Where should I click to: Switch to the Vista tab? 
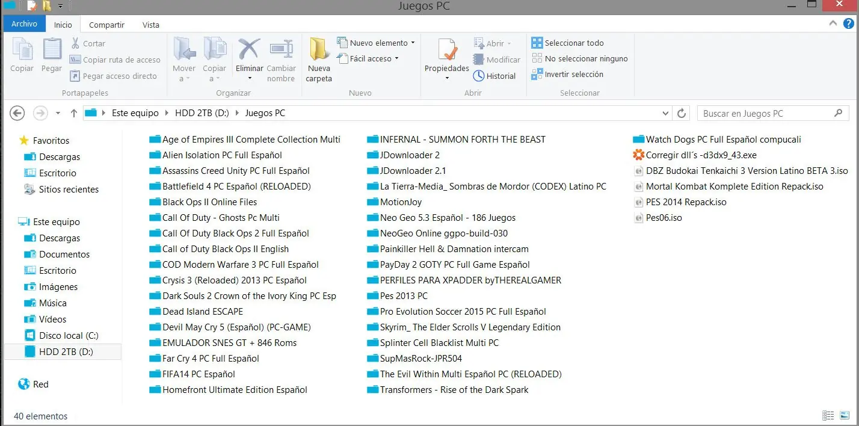point(151,25)
